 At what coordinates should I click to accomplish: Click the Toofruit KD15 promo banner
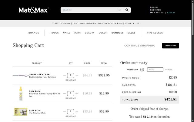[96, 24]
